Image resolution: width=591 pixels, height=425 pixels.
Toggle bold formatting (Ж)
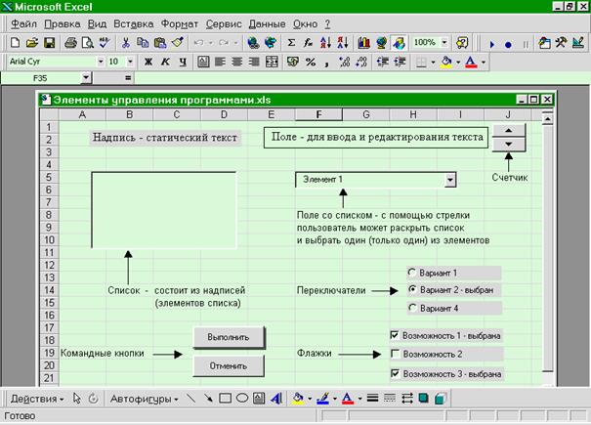click(149, 62)
